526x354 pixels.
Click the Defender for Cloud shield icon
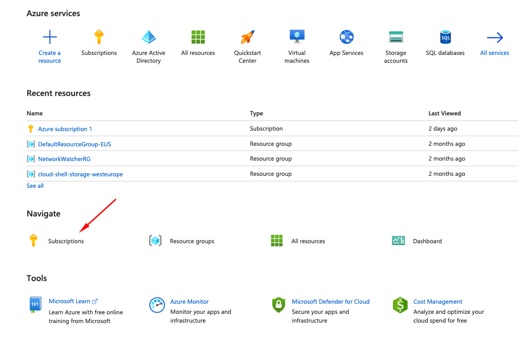pos(278,305)
